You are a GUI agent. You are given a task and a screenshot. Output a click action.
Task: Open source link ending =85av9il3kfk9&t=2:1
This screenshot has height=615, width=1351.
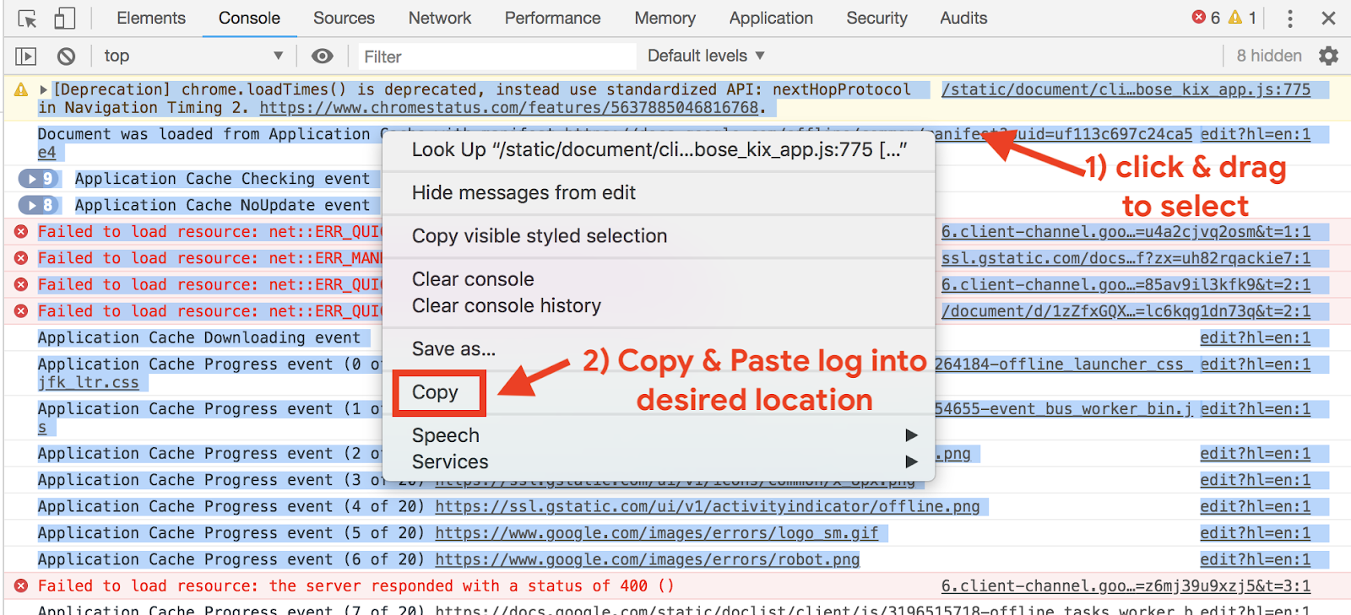(x=1126, y=285)
